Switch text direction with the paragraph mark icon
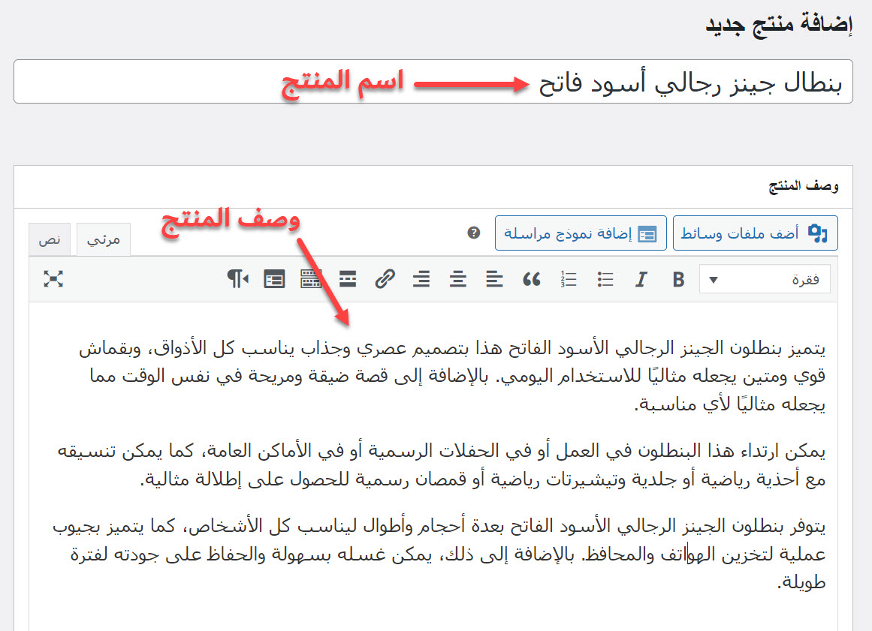Viewport: 872px width, 631px height. (237, 280)
